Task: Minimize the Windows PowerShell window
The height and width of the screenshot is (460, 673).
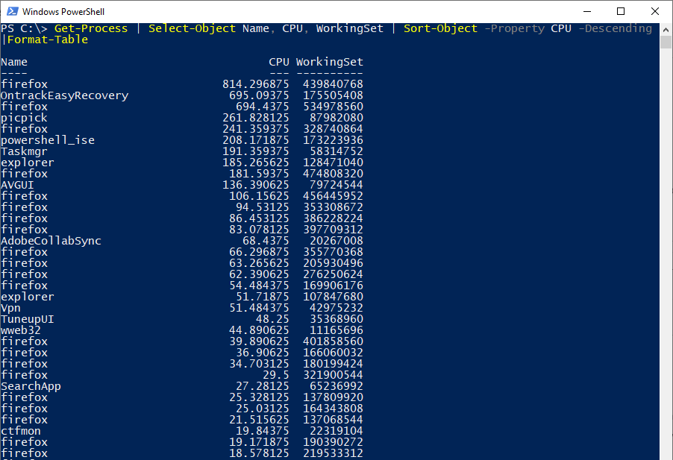Action: [x=587, y=11]
